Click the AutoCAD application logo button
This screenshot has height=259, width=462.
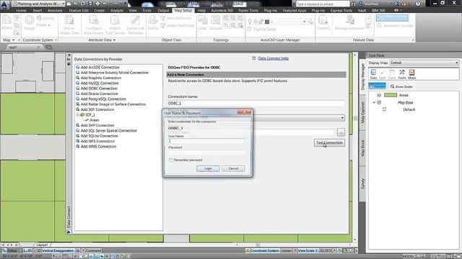pos(4,4)
